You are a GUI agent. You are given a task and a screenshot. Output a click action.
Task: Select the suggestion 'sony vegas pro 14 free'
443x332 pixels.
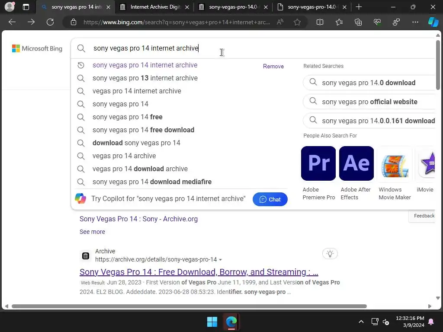[128, 117]
